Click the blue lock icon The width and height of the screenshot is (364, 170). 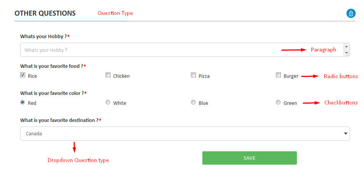[351, 13]
